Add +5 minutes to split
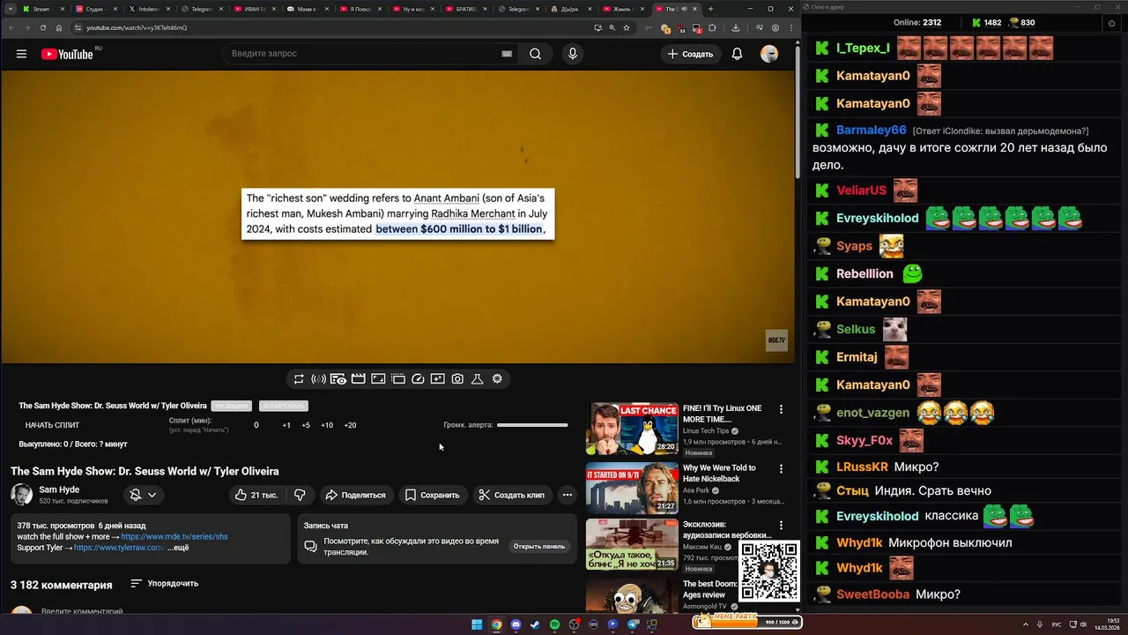Image resolution: width=1128 pixels, height=635 pixels. click(x=306, y=425)
